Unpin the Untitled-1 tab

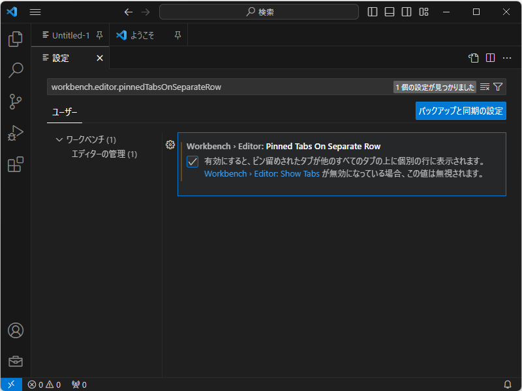[99, 35]
